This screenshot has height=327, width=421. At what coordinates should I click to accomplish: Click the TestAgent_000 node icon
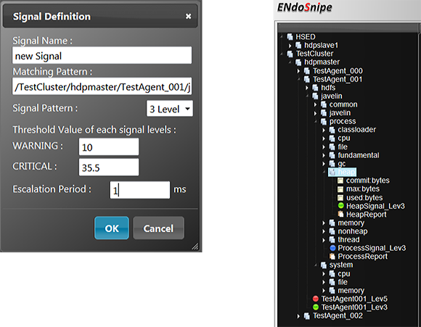click(x=307, y=70)
